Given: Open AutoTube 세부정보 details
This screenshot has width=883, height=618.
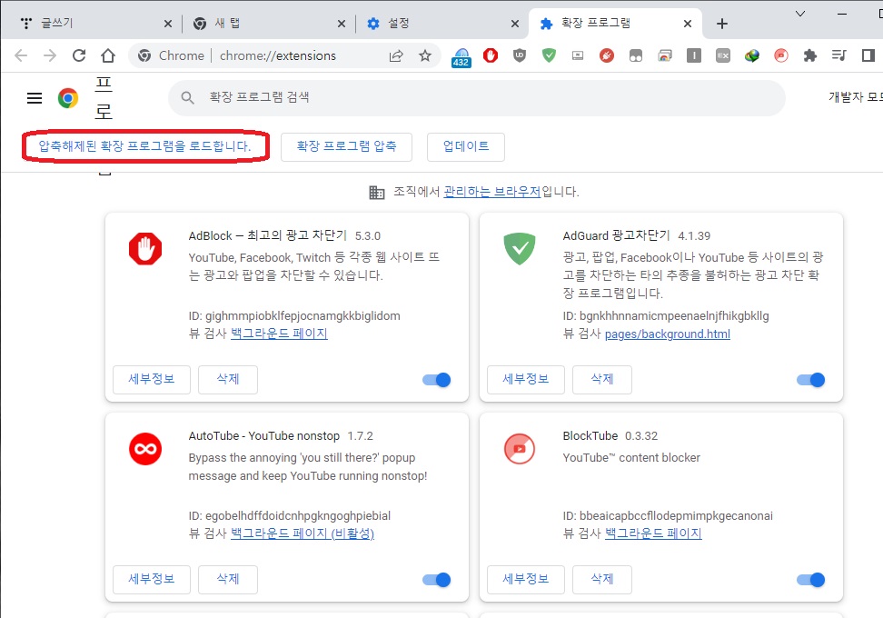Looking at the screenshot, I should click(x=152, y=579).
